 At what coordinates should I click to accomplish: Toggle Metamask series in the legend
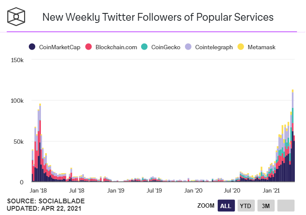point(257,47)
